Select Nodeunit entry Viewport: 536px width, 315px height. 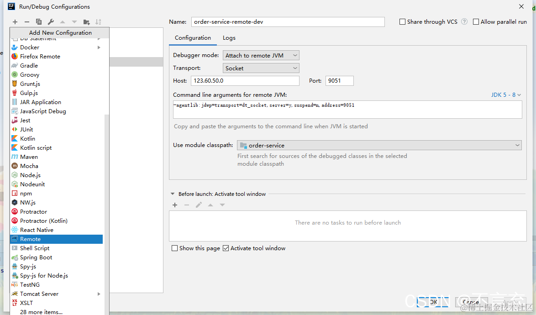coord(57,184)
